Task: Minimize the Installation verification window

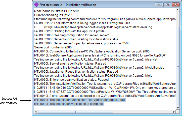Action: [x=159, y=5]
